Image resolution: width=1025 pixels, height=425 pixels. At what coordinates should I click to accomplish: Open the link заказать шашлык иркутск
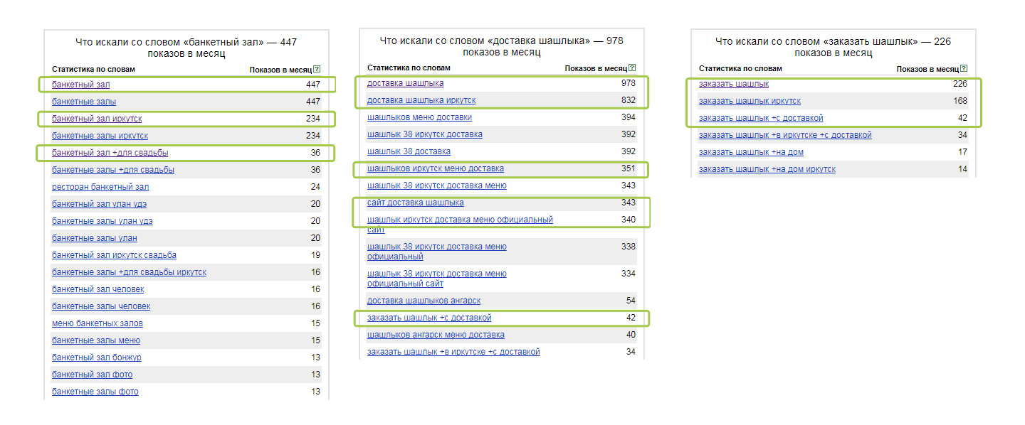[x=750, y=101]
